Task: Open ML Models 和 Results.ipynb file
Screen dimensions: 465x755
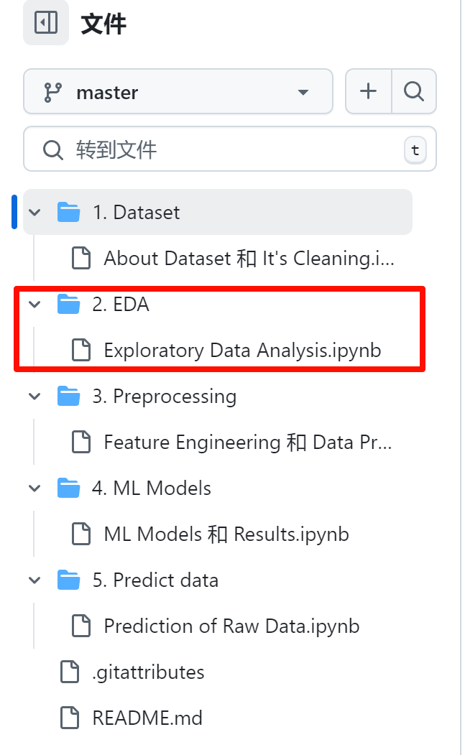Action: coord(226,534)
